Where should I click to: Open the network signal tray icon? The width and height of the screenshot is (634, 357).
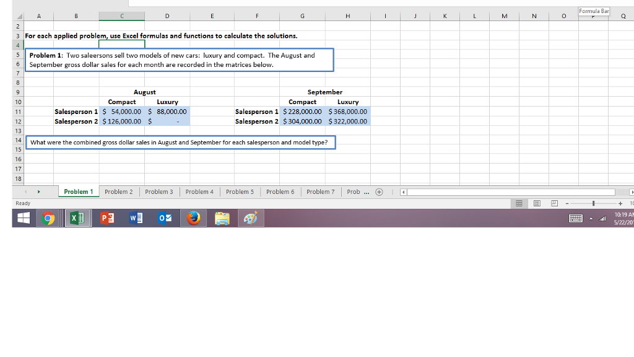(x=602, y=219)
